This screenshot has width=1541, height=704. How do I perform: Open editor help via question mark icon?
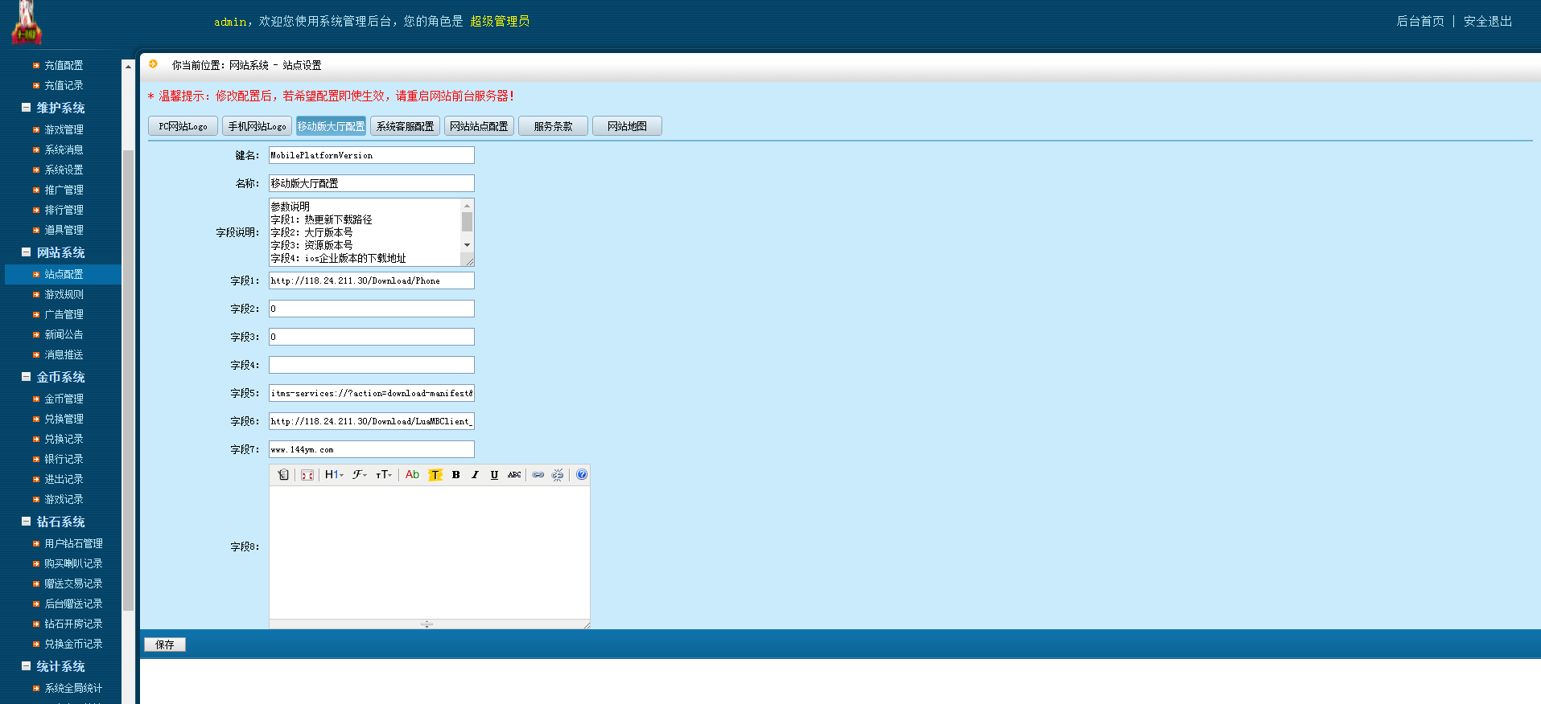(x=582, y=475)
